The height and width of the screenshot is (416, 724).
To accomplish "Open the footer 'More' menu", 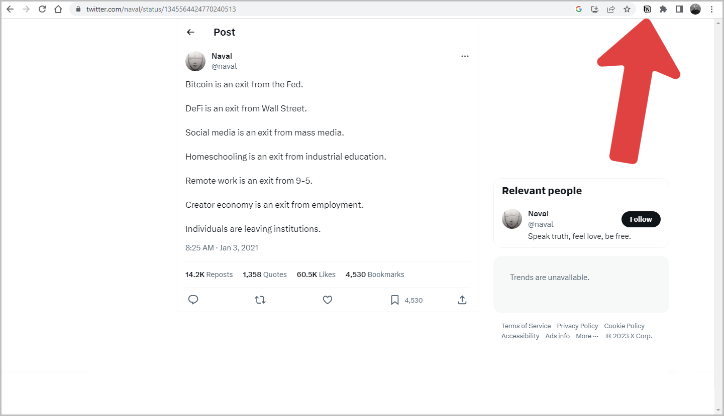I will pyautogui.click(x=586, y=336).
